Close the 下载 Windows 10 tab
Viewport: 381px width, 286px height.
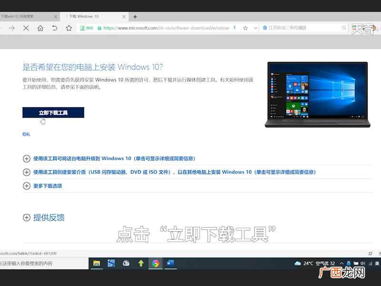tap(124, 17)
